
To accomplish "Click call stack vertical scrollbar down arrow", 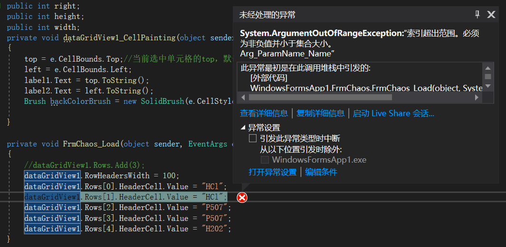I will point(487,86).
